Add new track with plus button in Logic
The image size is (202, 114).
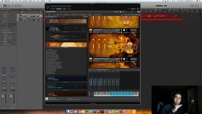(19, 12)
